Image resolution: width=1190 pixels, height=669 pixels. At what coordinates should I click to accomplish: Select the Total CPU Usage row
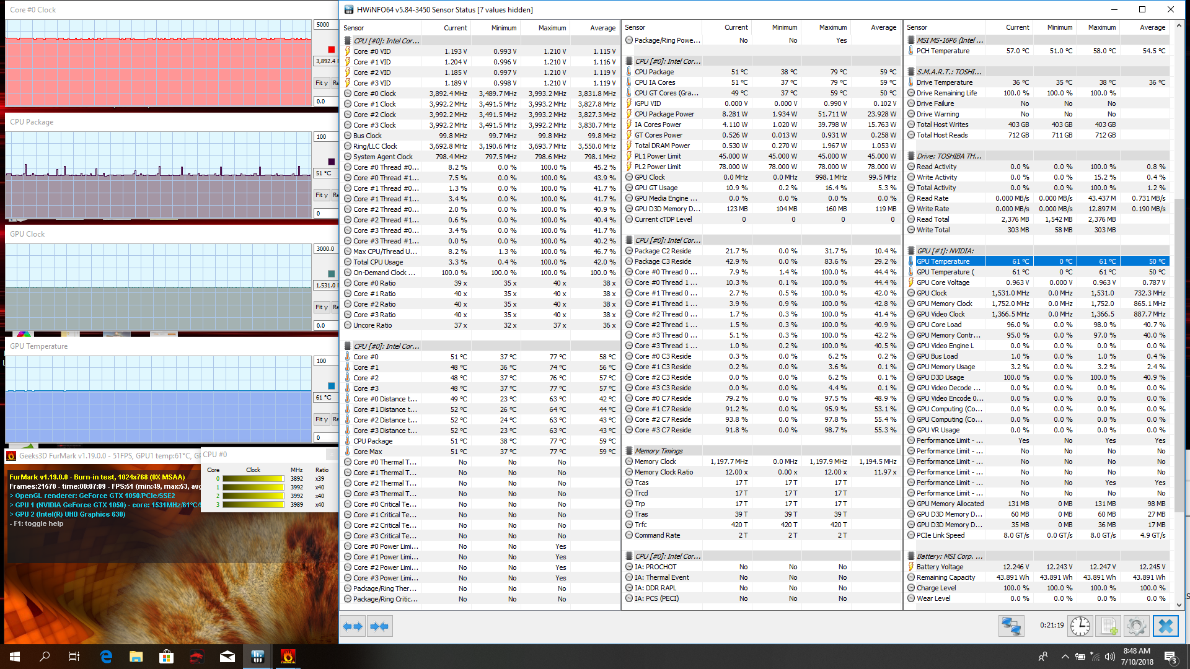480,262
